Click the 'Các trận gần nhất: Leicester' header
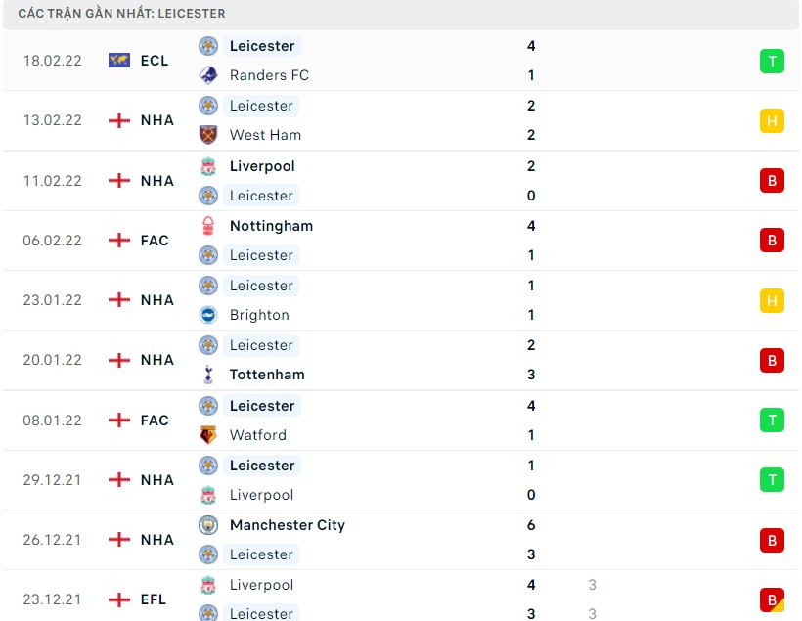Image resolution: width=802 pixels, height=621 pixels. point(121,14)
